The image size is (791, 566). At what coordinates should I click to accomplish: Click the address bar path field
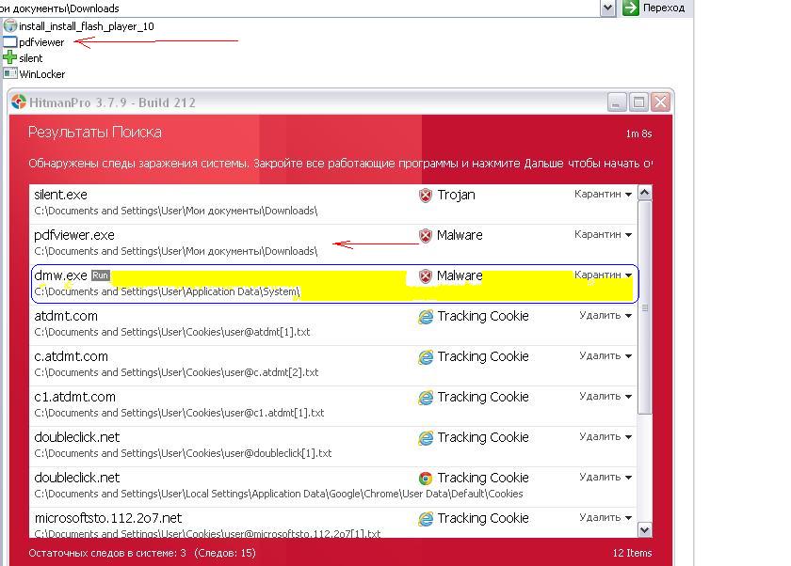[x=299, y=8]
